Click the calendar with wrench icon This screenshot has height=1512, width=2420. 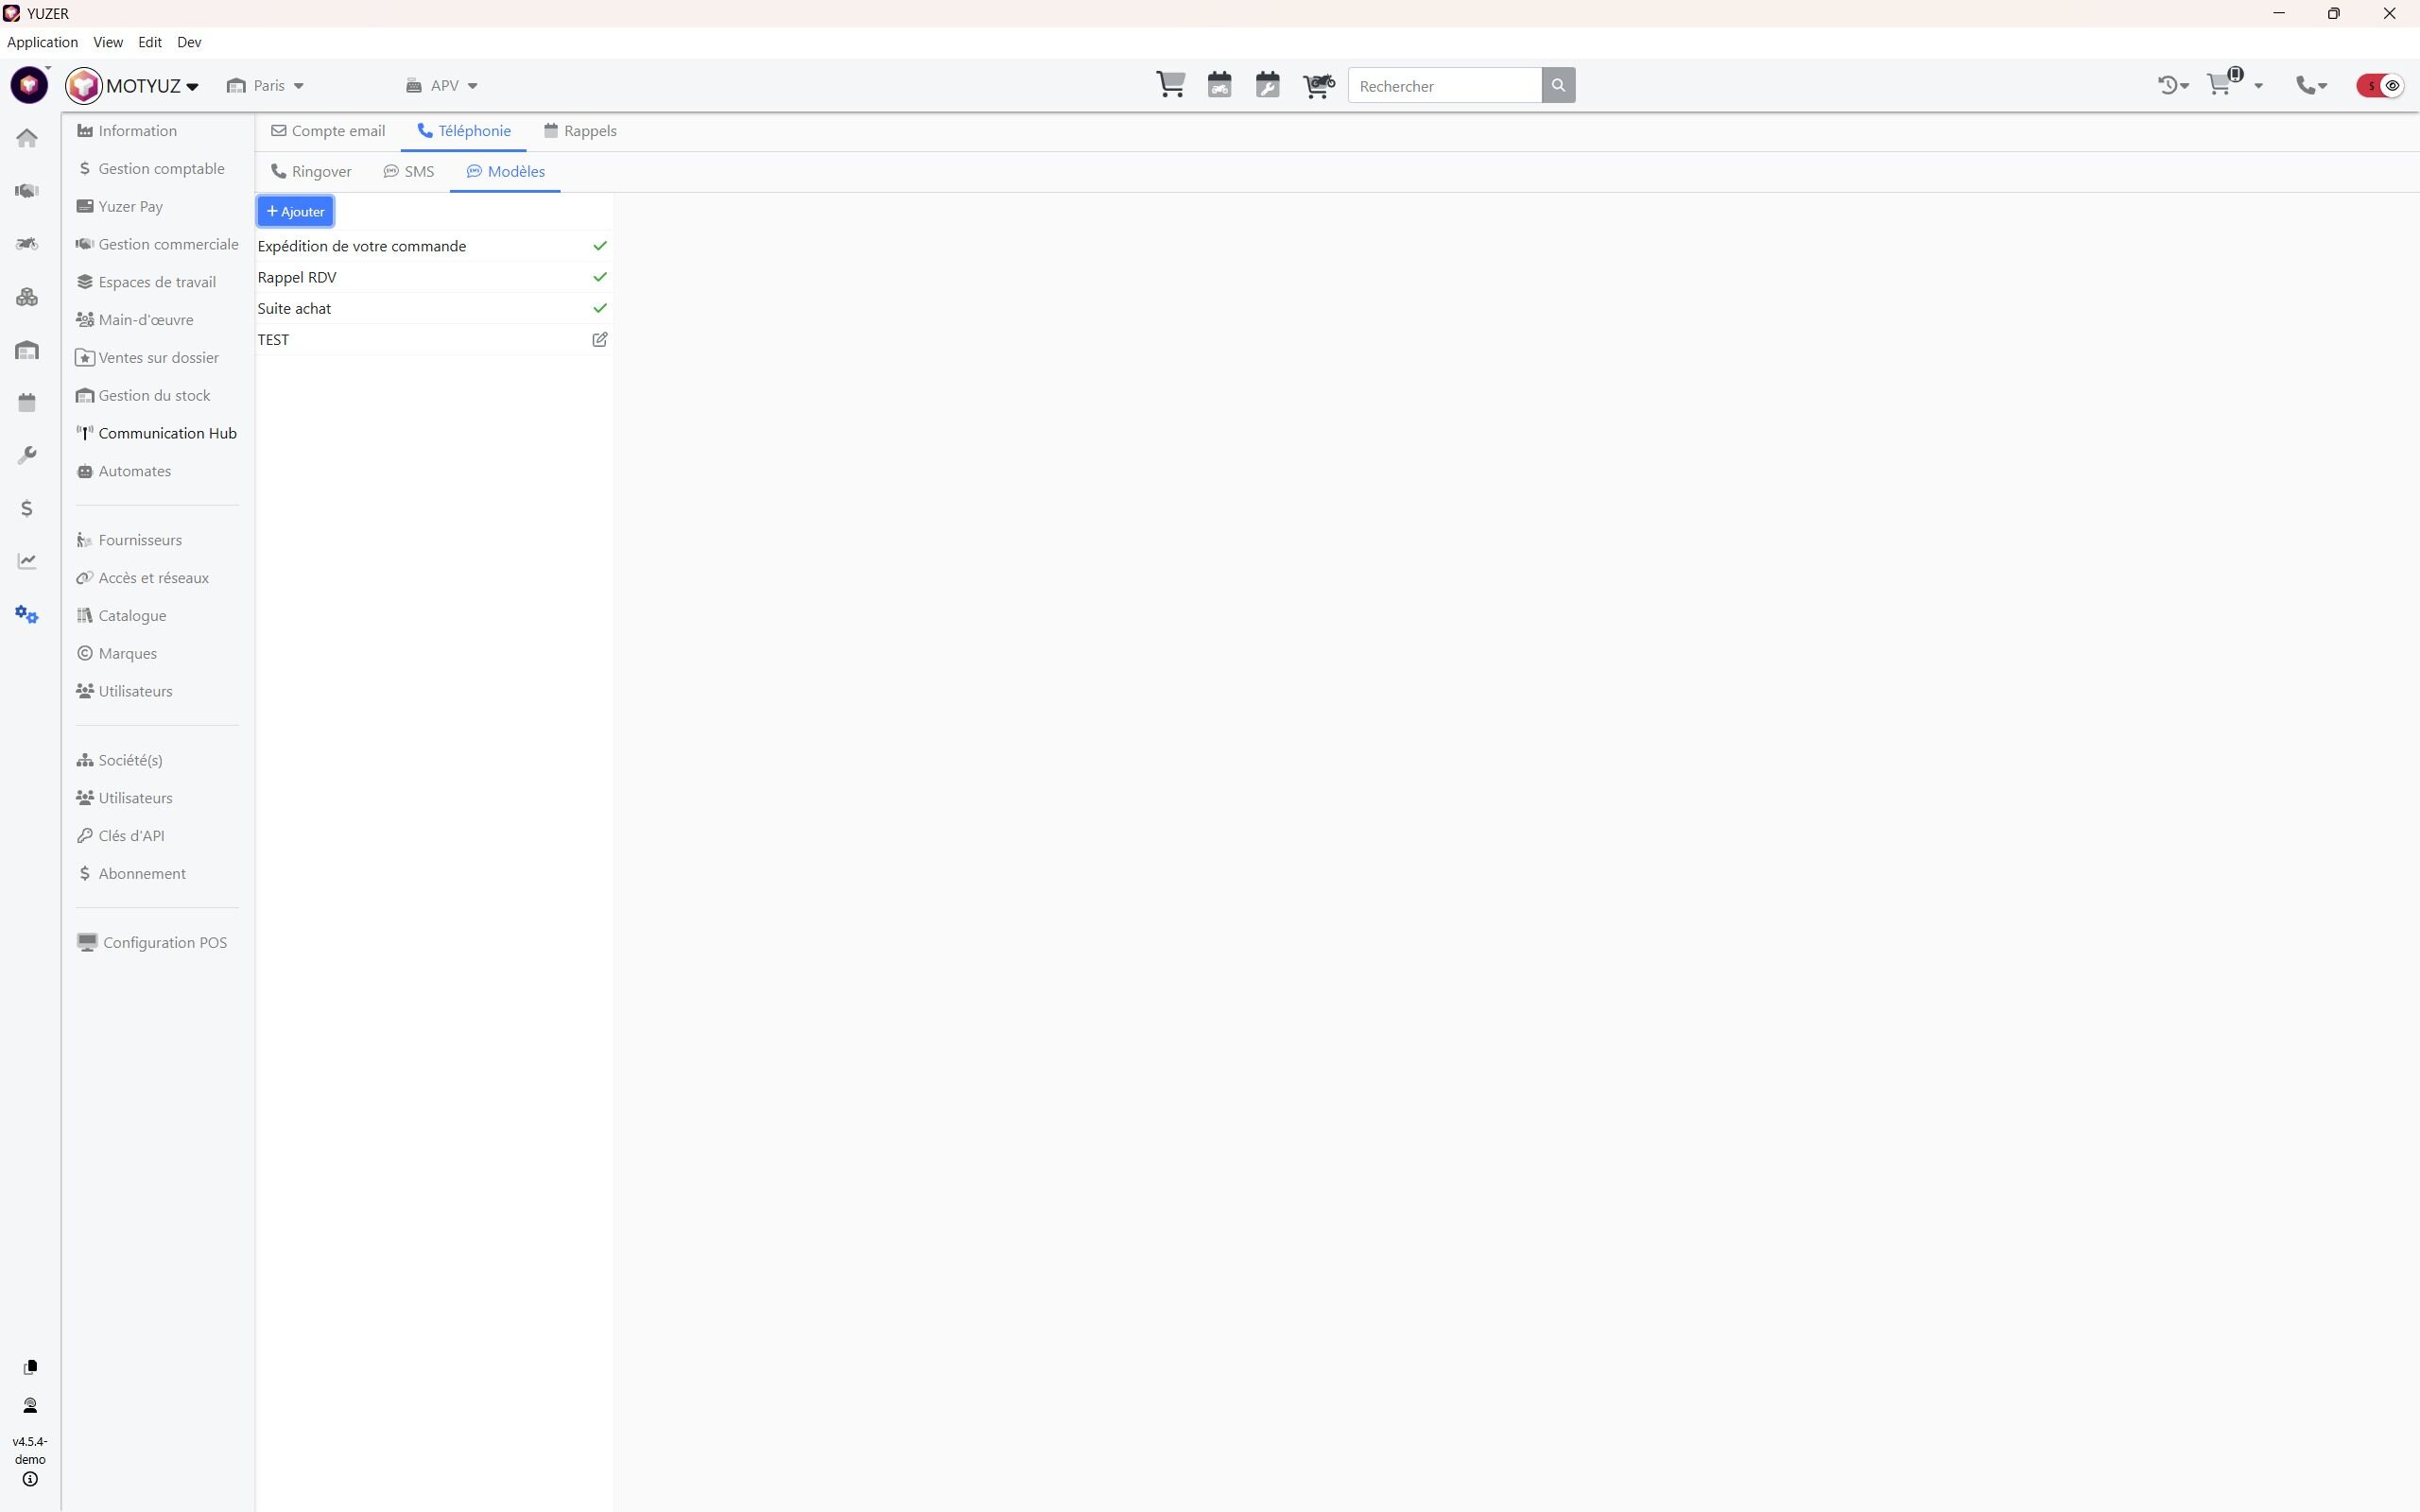click(x=1267, y=85)
